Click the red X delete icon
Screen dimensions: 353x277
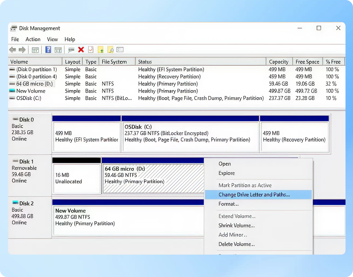(x=81, y=50)
